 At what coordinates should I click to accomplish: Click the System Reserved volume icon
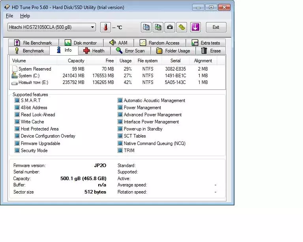(x=15, y=69)
